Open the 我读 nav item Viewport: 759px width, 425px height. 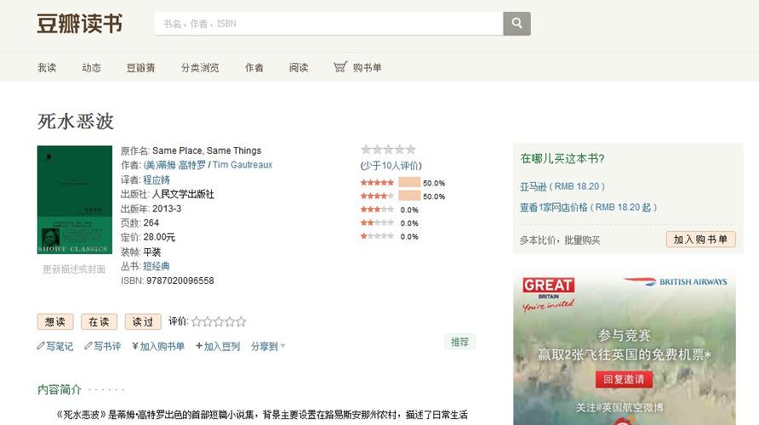tap(47, 68)
